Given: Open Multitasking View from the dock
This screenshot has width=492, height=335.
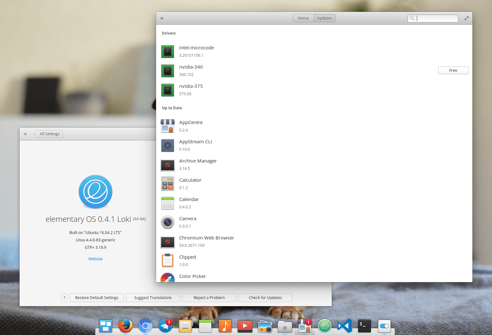Looking at the screenshot, I should 106,326.
